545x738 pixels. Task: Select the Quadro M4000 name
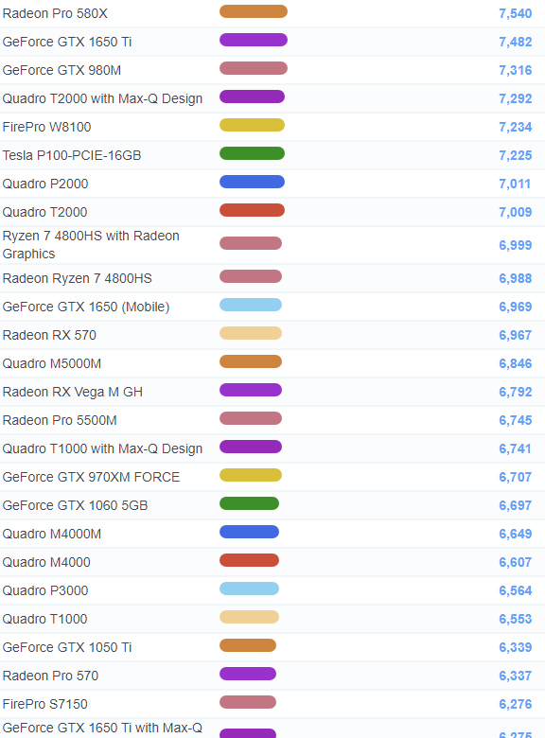[x=46, y=562]
